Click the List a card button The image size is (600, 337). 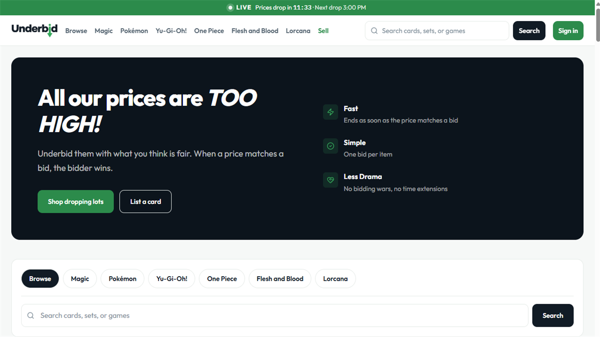click(145, 202)
